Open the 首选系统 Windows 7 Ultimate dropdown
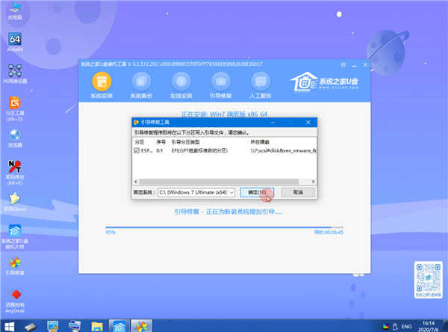The height and width of the screenshot is (332, 448). [196, 192]
